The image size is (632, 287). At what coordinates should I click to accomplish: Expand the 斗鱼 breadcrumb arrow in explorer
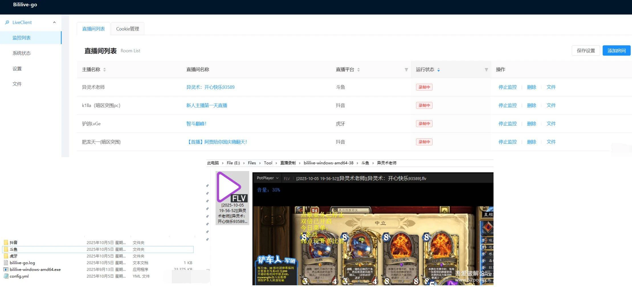point(373,163)
